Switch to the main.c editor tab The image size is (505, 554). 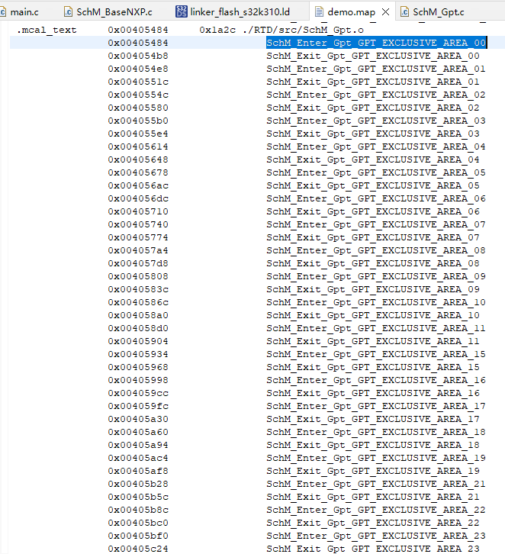[x=24, y=12]
